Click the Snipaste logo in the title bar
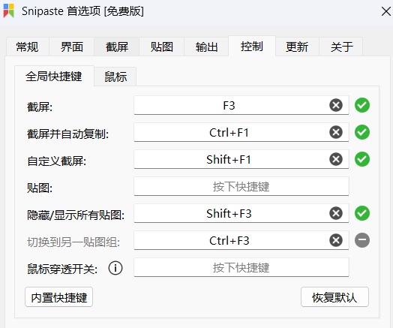393x328 pixels. click(9, 11)
